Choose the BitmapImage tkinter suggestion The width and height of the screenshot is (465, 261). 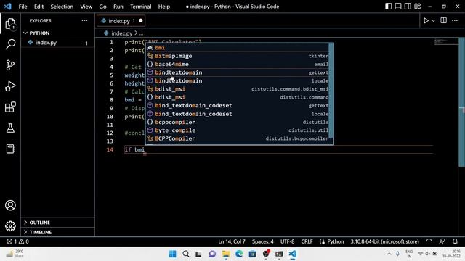(x=237, y=56)
